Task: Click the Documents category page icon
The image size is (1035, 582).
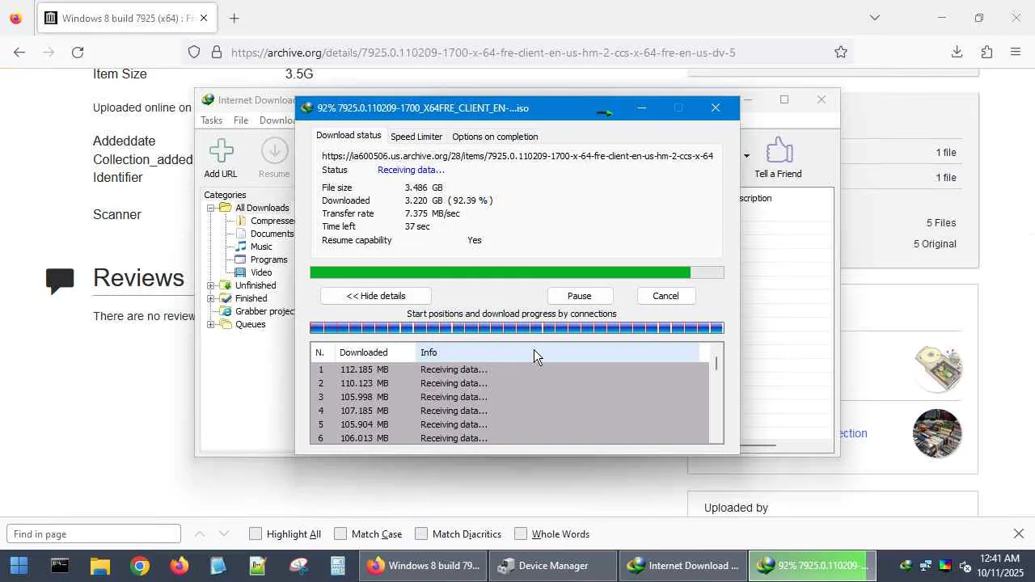Action: (241, 234)
